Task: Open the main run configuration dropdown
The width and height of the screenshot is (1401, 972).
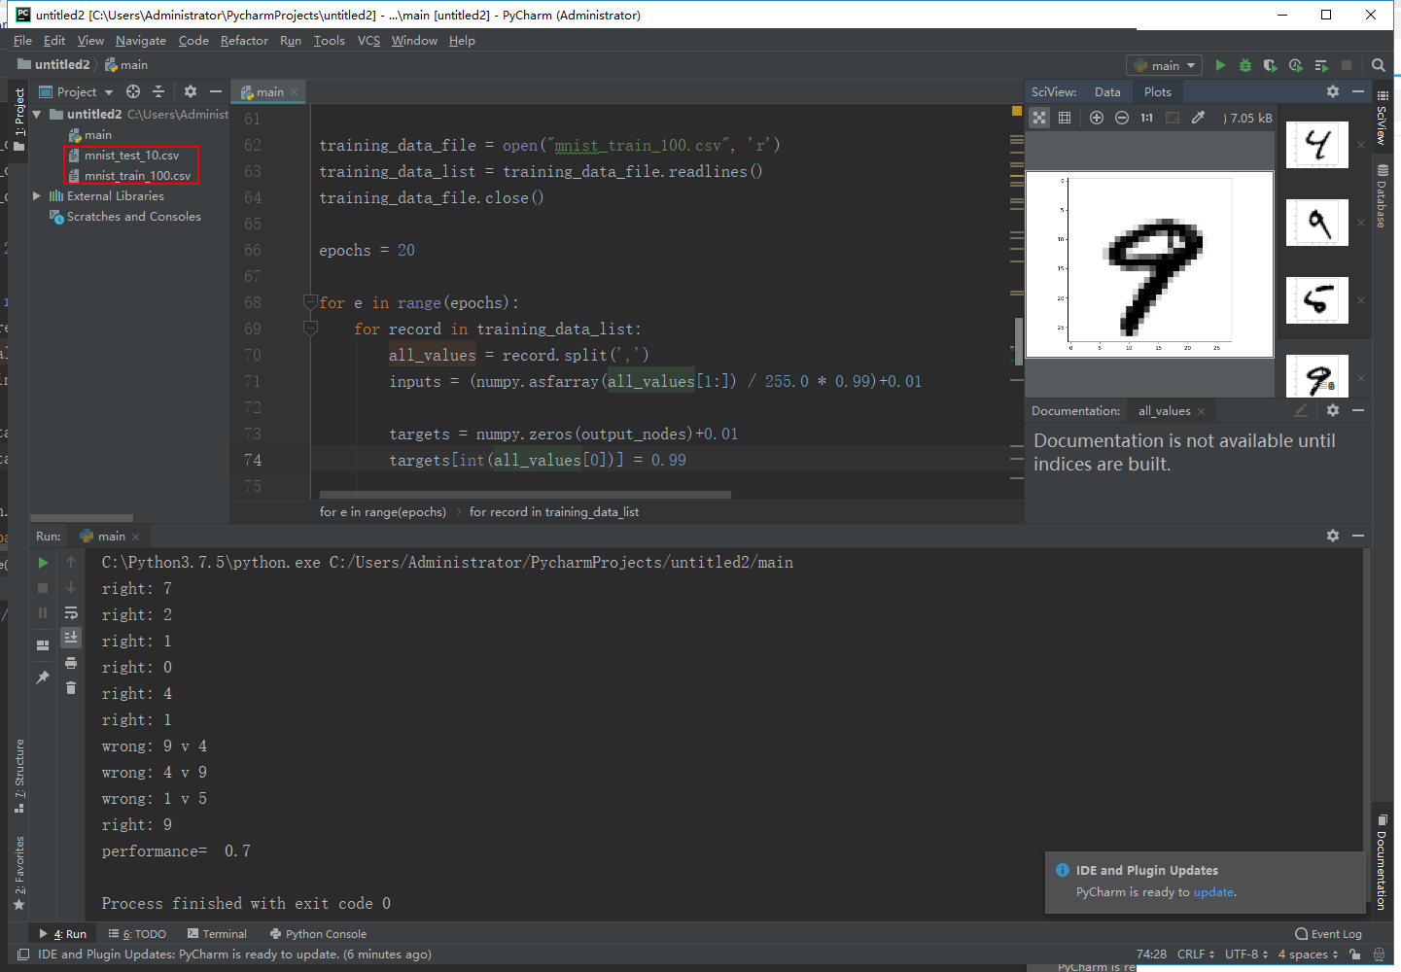Action: tap(1164, 65)
